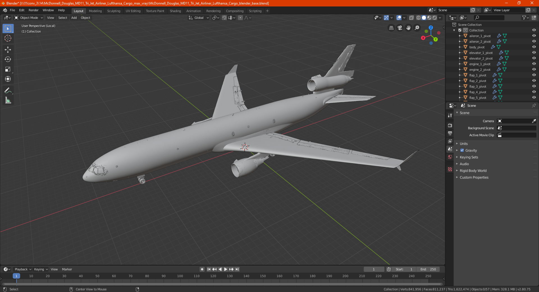Click the current frame field
This screenshot has width=539, height=292.
(x=374, y=269)
